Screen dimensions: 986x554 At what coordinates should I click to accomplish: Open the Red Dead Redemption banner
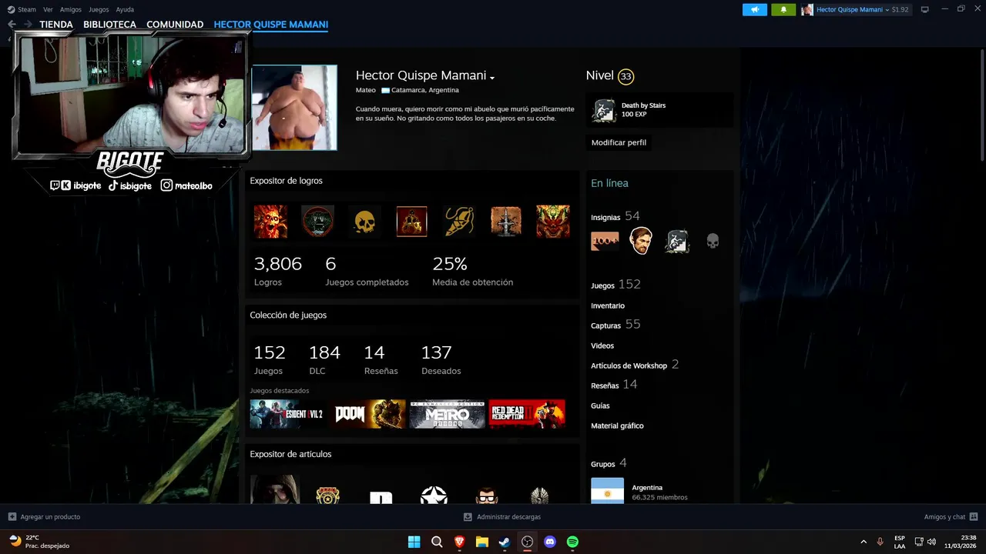[527, 414]
